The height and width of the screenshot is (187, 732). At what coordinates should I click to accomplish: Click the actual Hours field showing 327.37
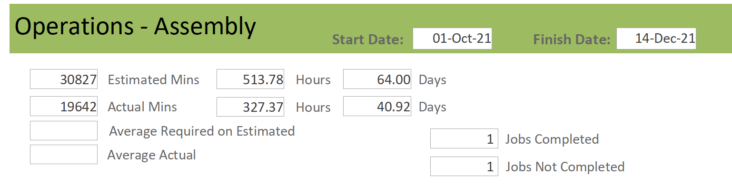[250, 107]
